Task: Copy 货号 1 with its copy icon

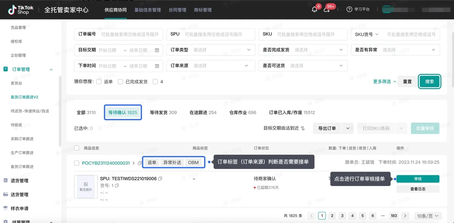Action: (117, 185)
